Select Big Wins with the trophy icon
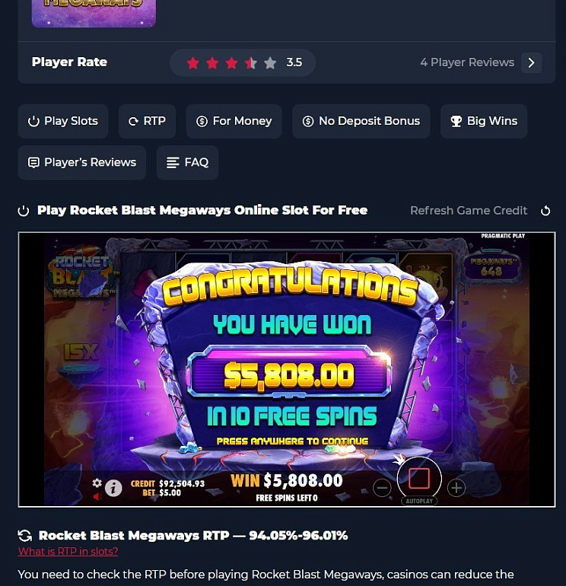The height and width of the screenshot is (586, 566). (x=484, y=121)
